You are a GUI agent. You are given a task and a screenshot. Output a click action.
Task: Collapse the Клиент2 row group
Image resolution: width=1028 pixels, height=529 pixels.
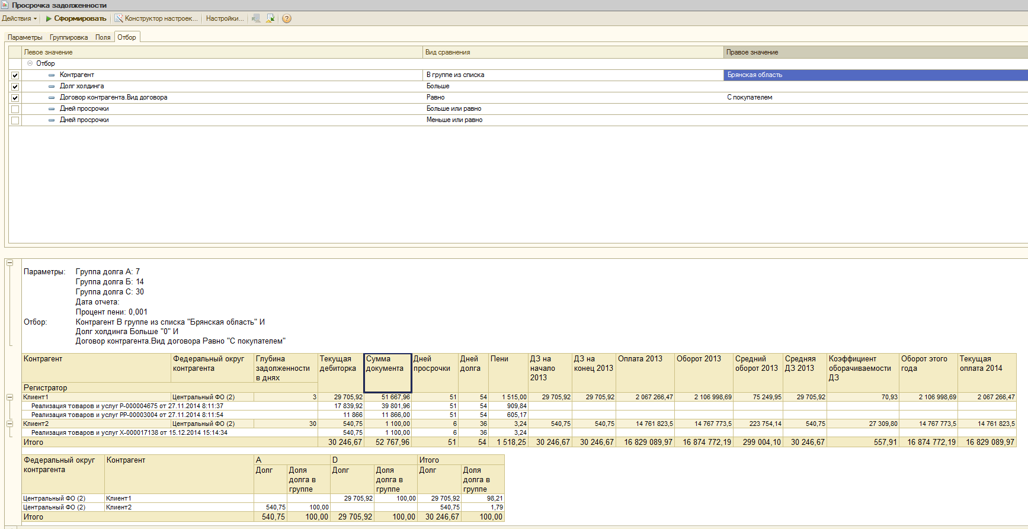pyautogui.click(x=9, y=424)
